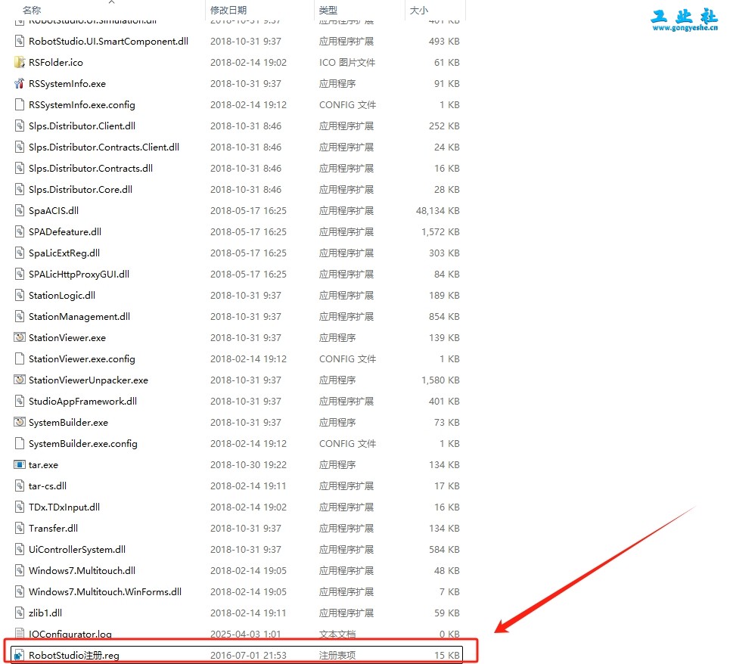Click the StationViewer.exe application icon
The height and width of the screenshot is (664, 730).
pyautogui.click(x=19, y=338)
